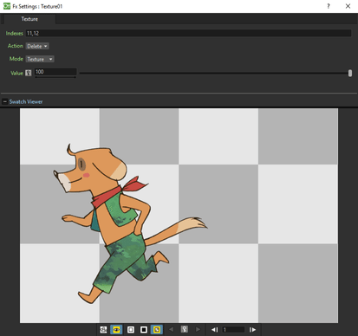Step to the previous frame
Viewport: 358px width, 336px height.
click(x=215, y=330)
